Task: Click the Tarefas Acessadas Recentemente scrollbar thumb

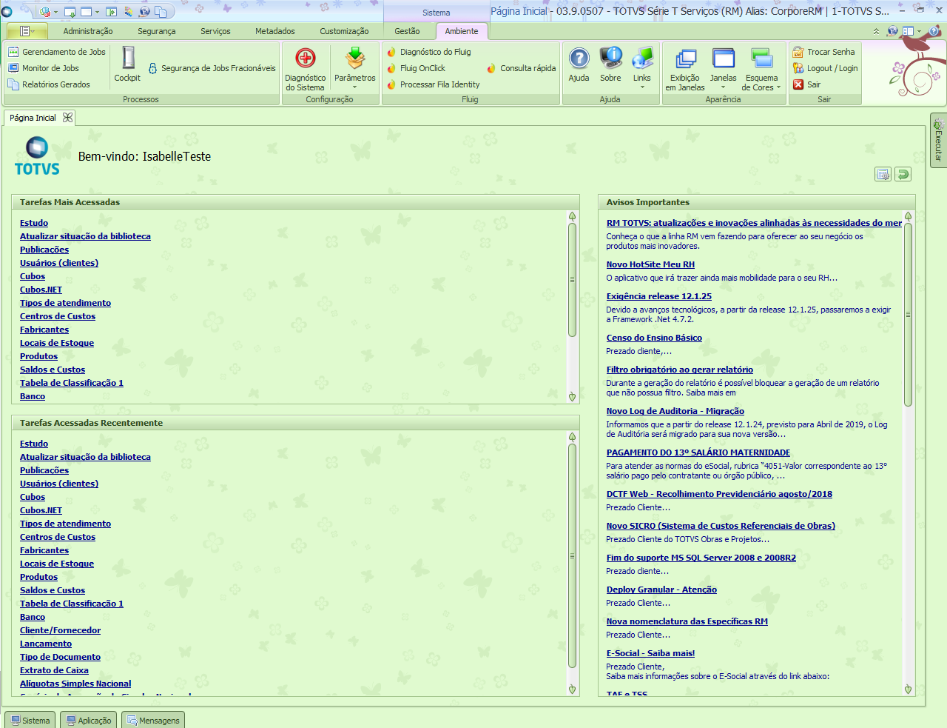Action: point(572,555)
